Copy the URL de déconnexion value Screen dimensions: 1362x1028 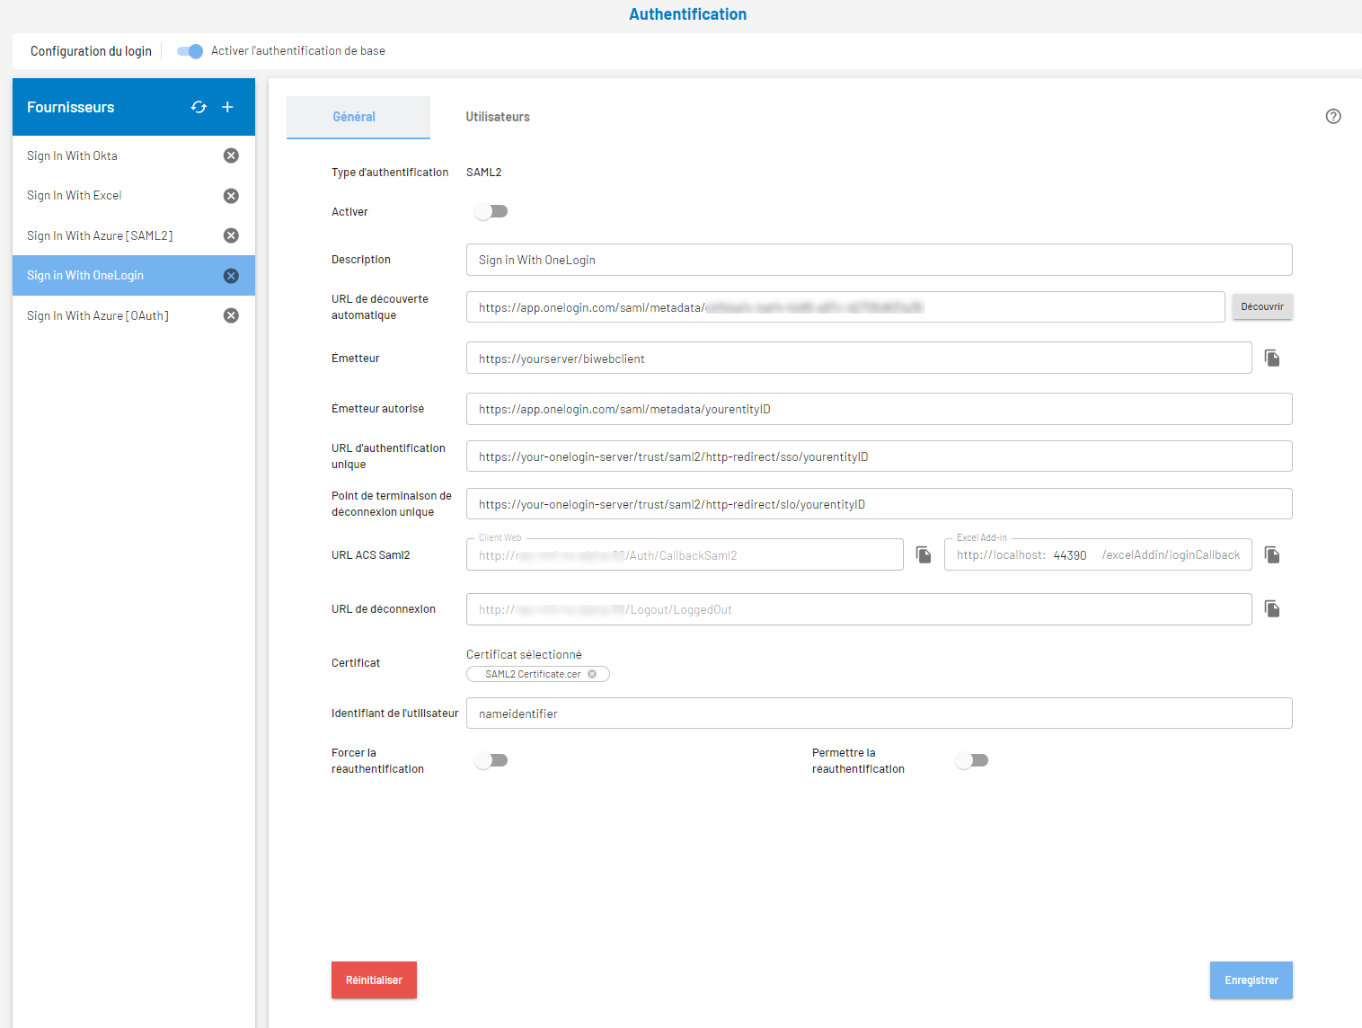pyautogui.click(x=1272, y=609)
